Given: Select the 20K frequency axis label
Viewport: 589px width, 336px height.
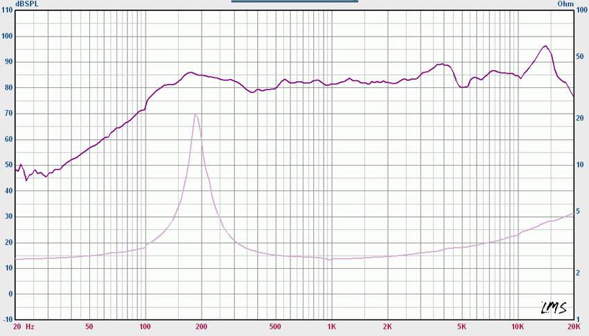Looking at the screenshot, I should coord(573,326).
